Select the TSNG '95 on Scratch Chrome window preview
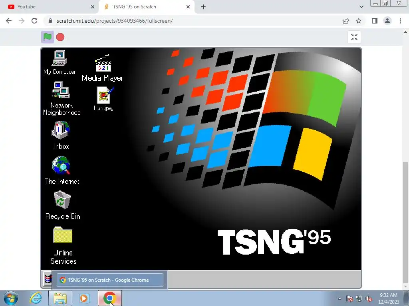 tap(110, 280)
